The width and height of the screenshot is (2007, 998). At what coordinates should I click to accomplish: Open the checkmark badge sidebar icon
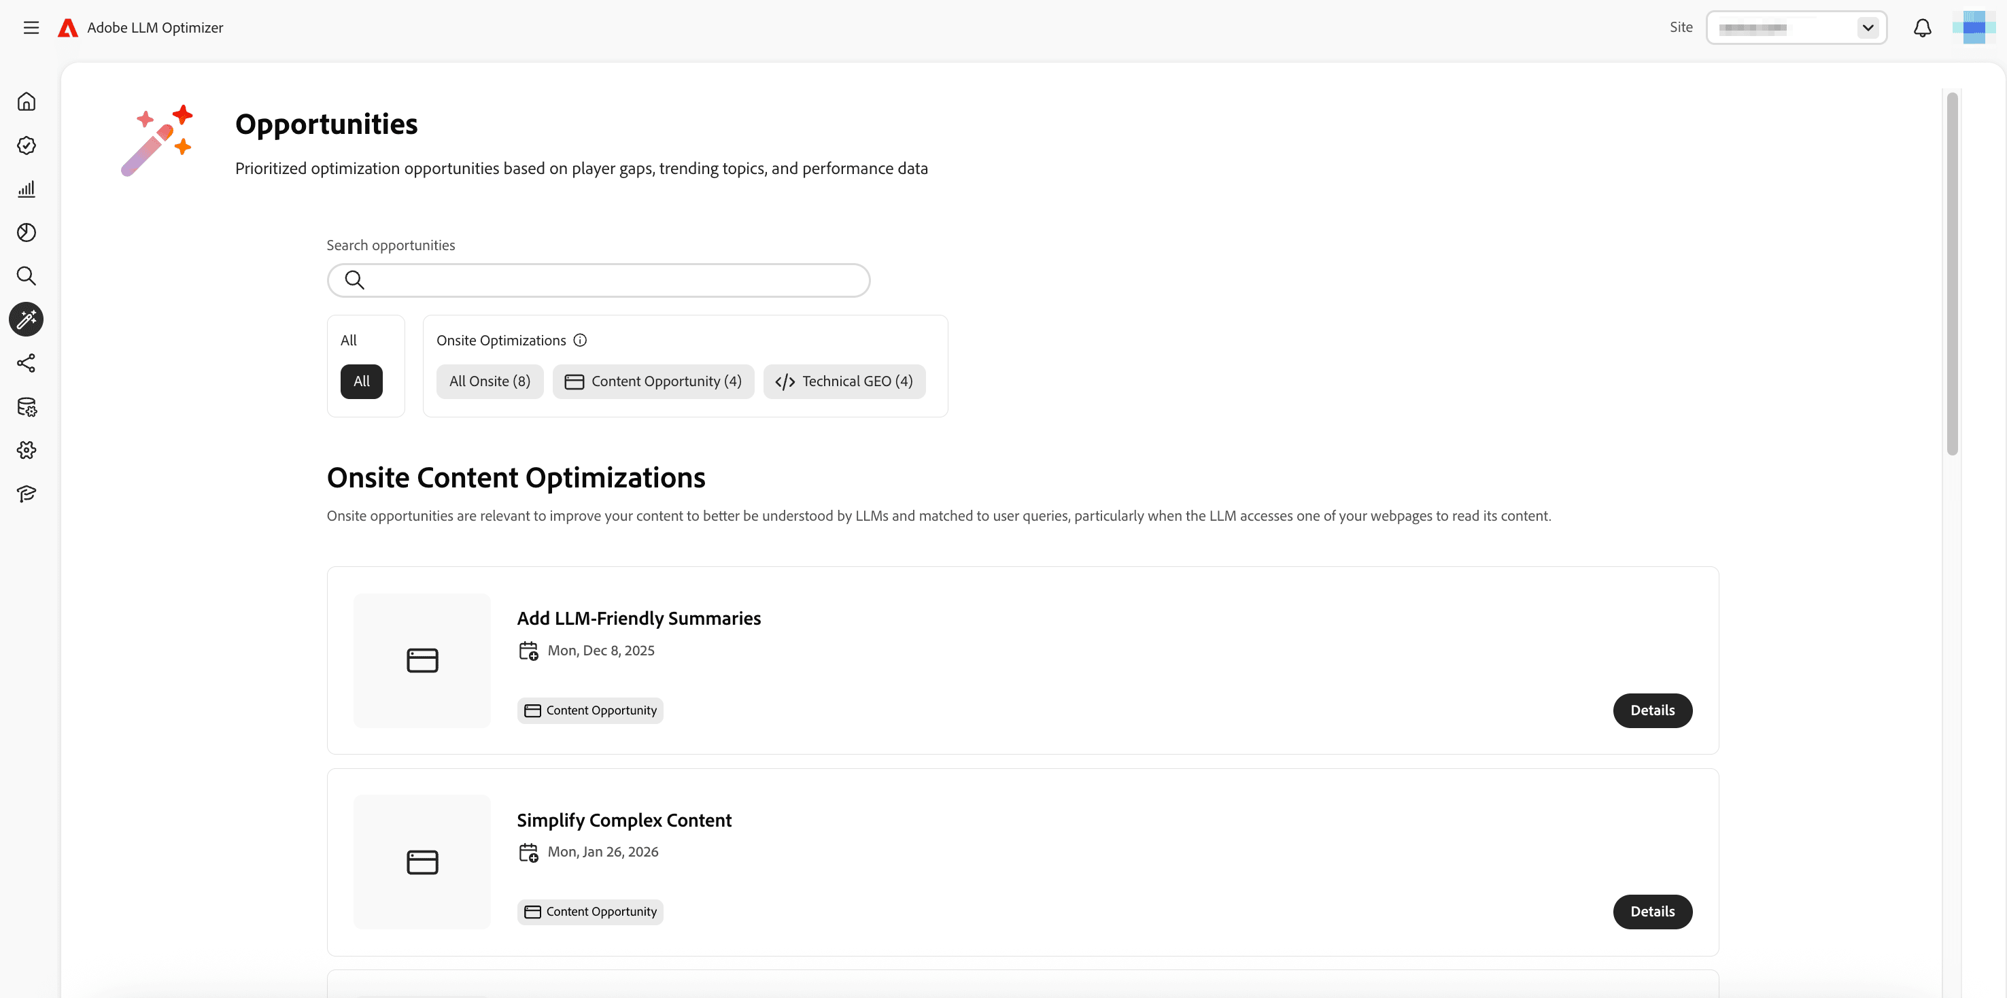coord(27,145)
